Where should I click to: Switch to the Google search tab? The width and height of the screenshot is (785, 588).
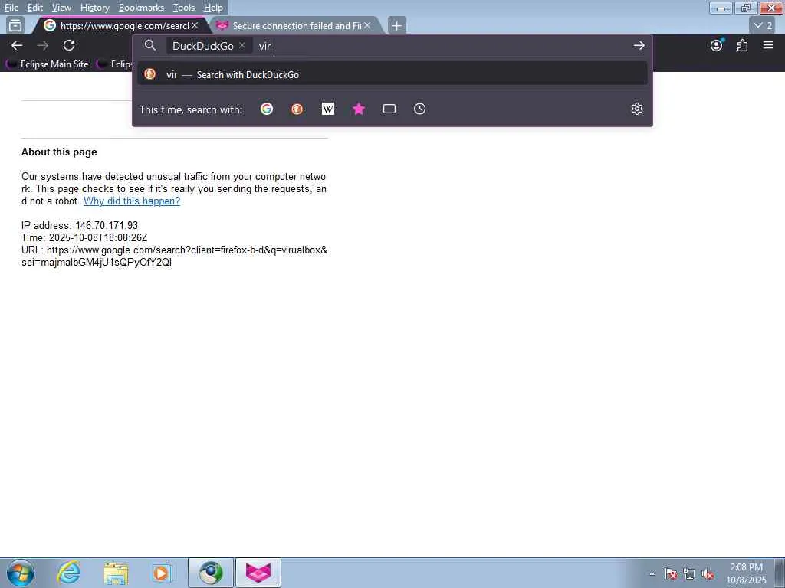coord(122,25)
